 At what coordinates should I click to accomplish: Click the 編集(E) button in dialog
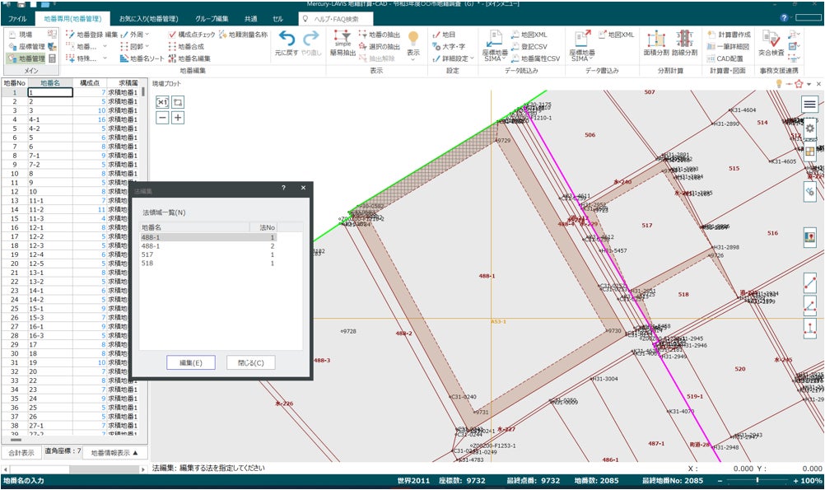[191, 362]
